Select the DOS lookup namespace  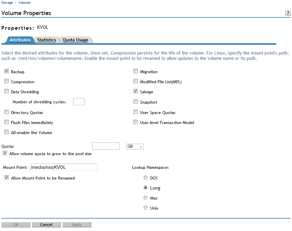tap(145, 178)
